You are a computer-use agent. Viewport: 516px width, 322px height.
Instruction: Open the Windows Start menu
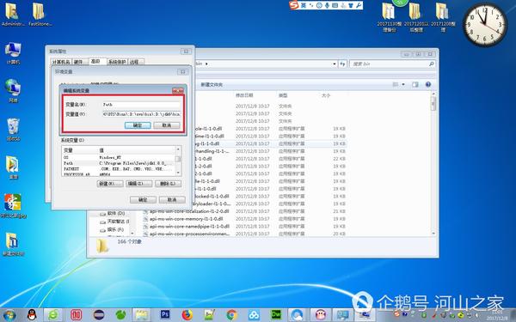(x=9, y=315)
